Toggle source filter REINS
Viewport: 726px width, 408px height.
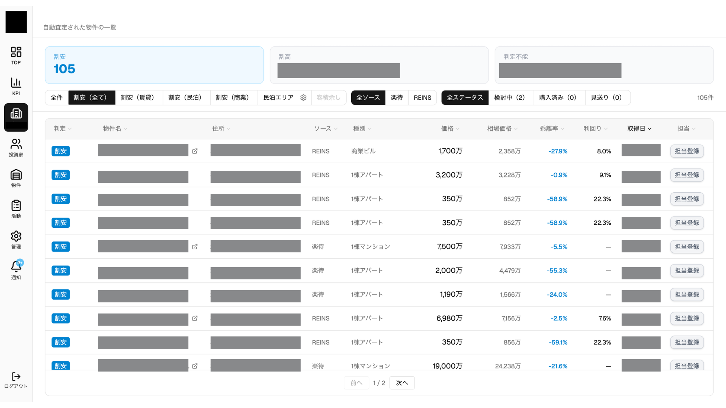(x=422, y=97)
